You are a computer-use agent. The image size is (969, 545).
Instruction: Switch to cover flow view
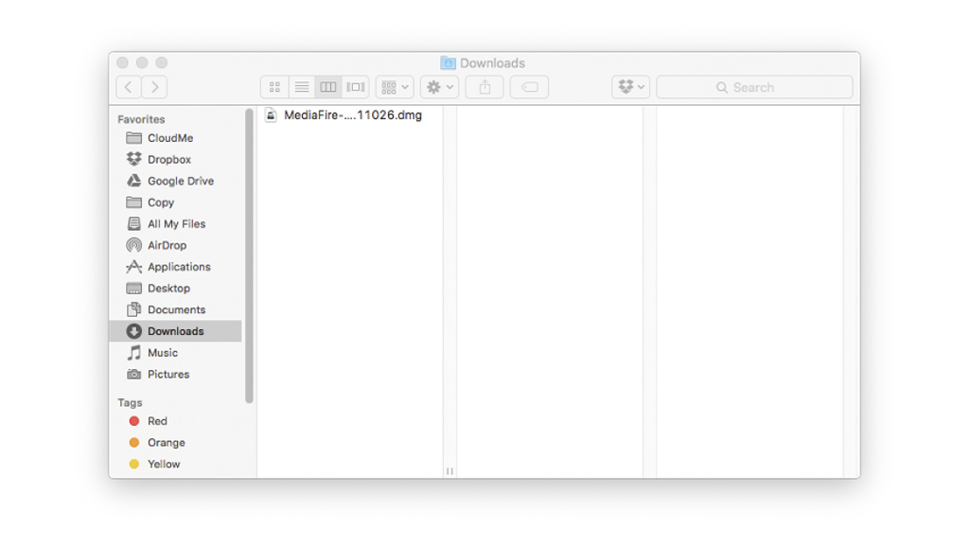click(355, 87)
